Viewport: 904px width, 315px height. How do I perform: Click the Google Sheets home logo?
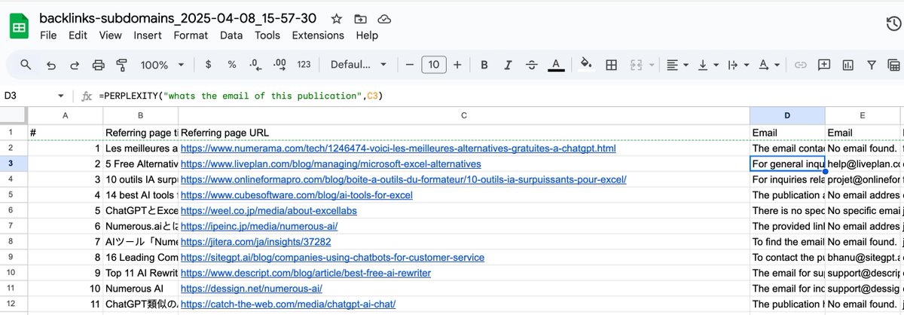[19, 26]
